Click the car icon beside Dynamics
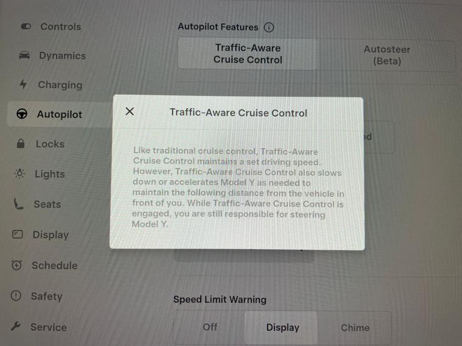The height and width of the screenshot is (346, 462). click(24, 55)
